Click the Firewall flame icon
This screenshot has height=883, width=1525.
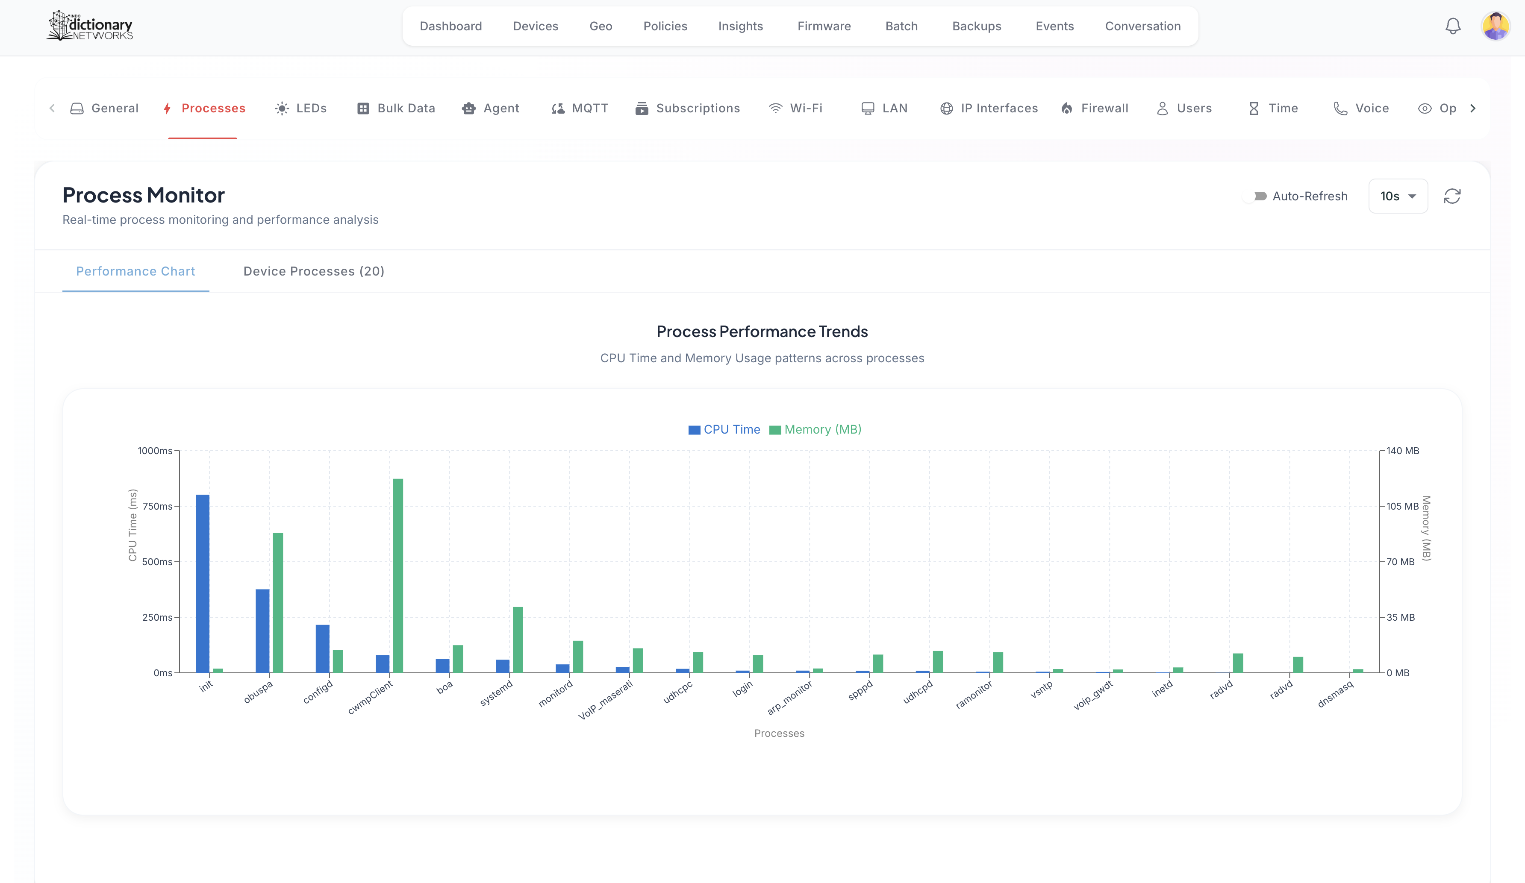[1067, 108]
